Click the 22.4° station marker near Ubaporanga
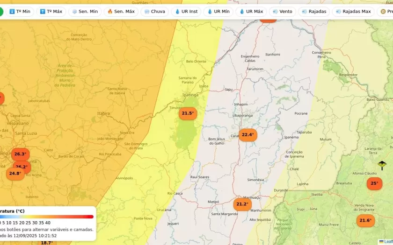This screenshot has width=393, height=245. point(247,135)
